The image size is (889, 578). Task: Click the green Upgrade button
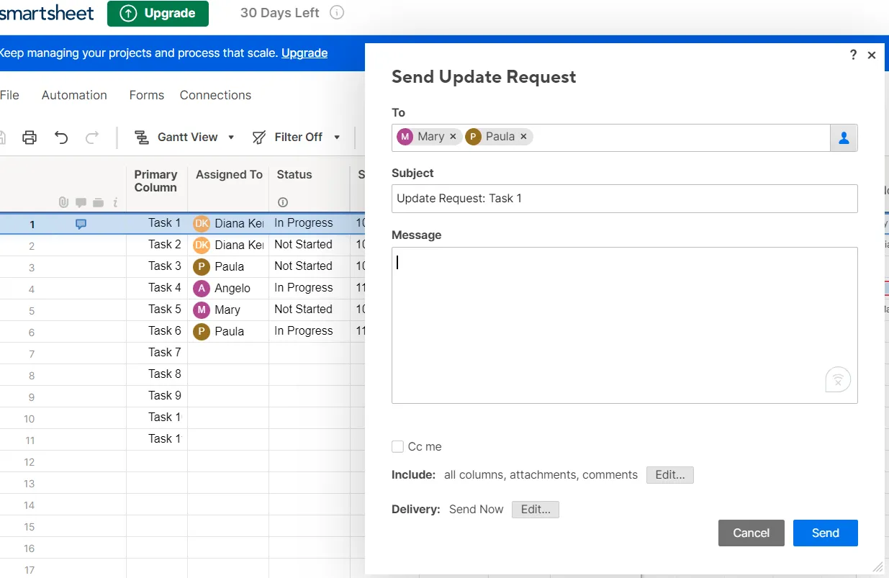coord(158,14)
